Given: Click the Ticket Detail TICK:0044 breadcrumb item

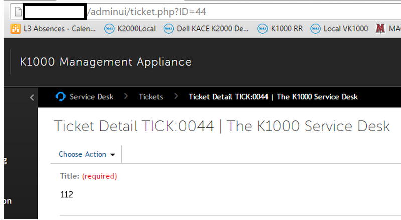Looking at the screenshot, I should (x=273, y=97).
